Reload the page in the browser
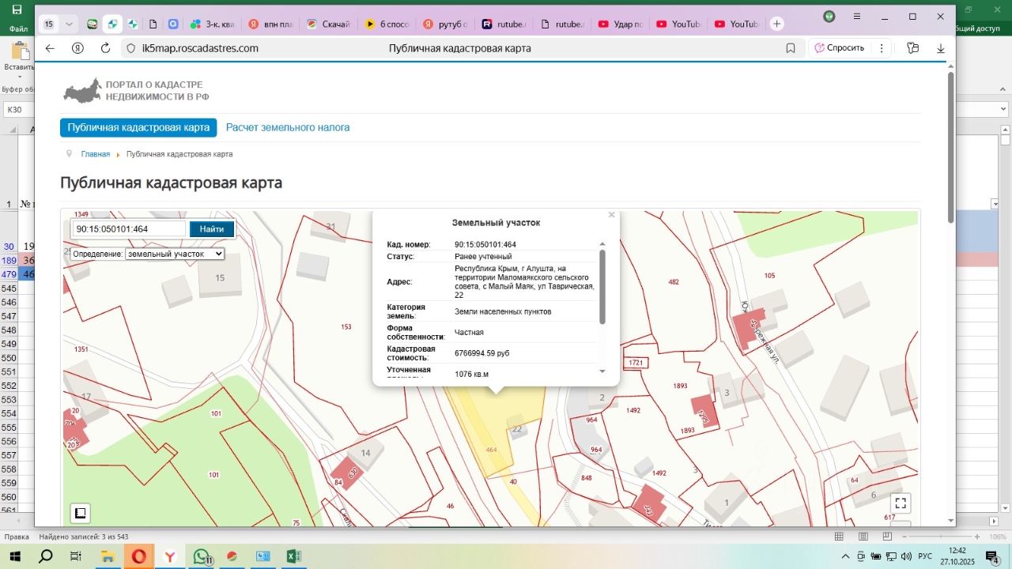This screenshot has height=569, width=1012. (105, 48)
